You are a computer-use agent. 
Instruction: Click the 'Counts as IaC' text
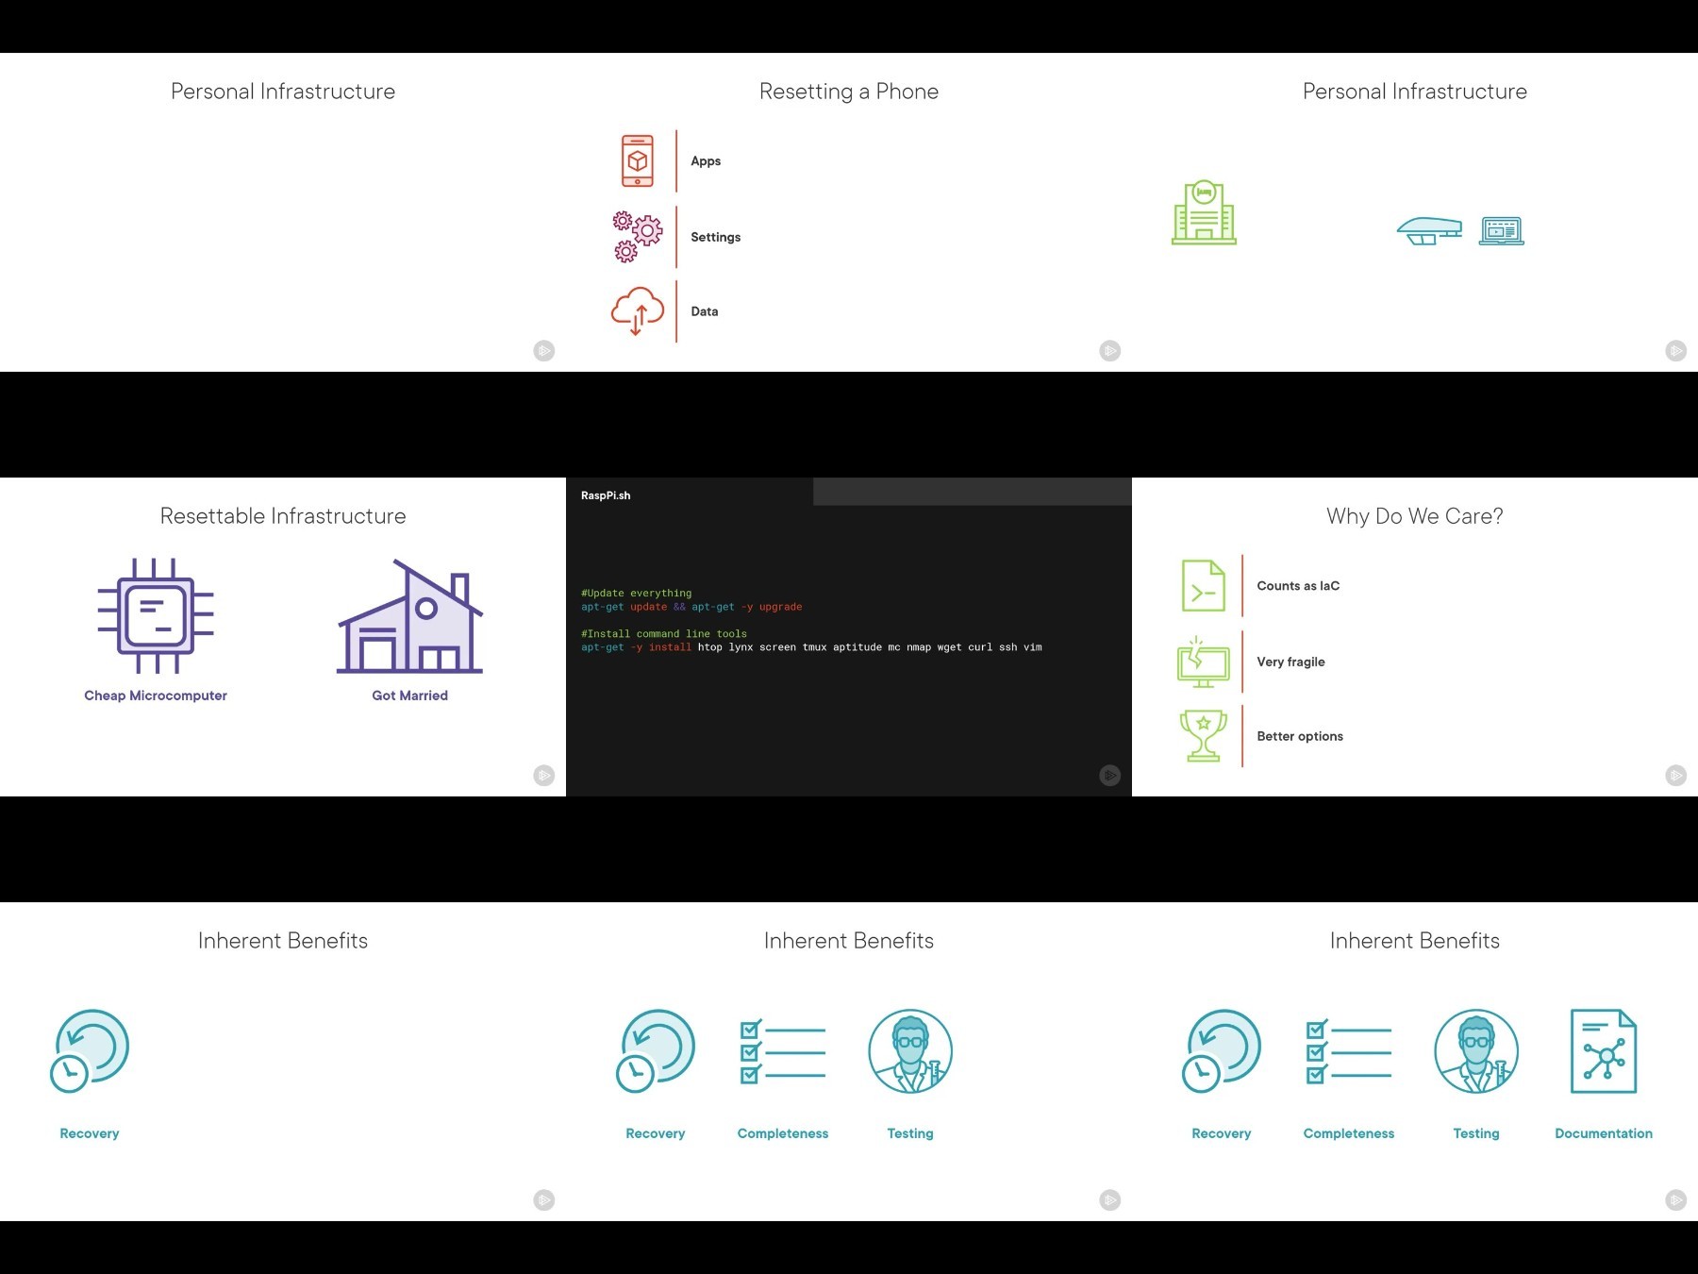(x=1298, y=586)
